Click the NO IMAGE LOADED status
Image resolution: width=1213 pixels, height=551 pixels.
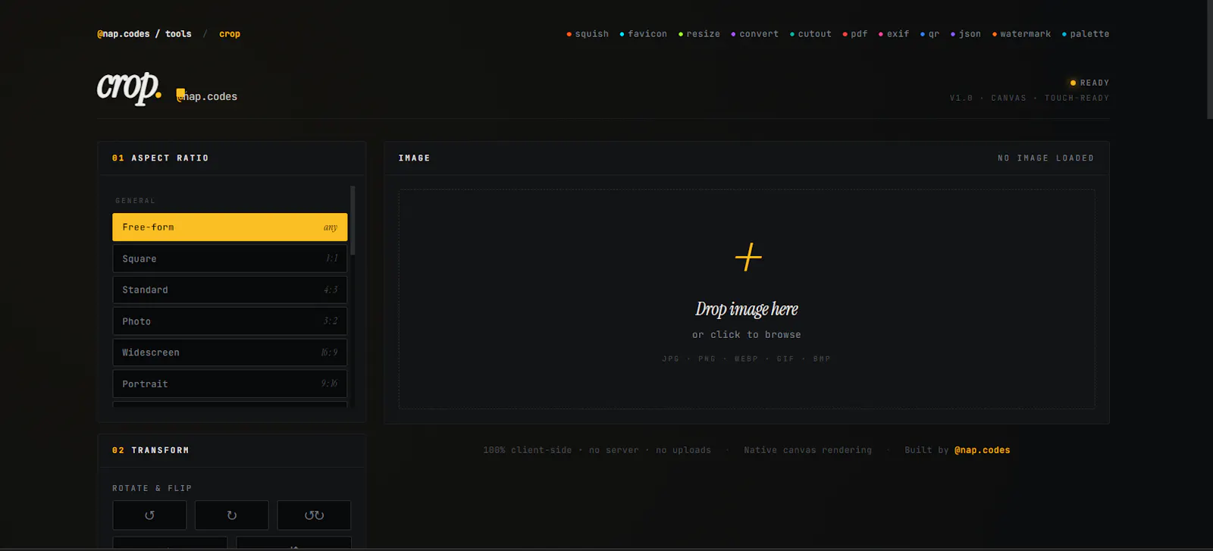click(1046, 158)
